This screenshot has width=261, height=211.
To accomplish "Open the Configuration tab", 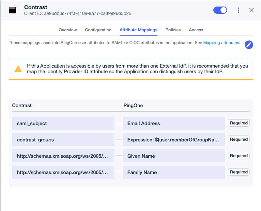I will (98, 30).
